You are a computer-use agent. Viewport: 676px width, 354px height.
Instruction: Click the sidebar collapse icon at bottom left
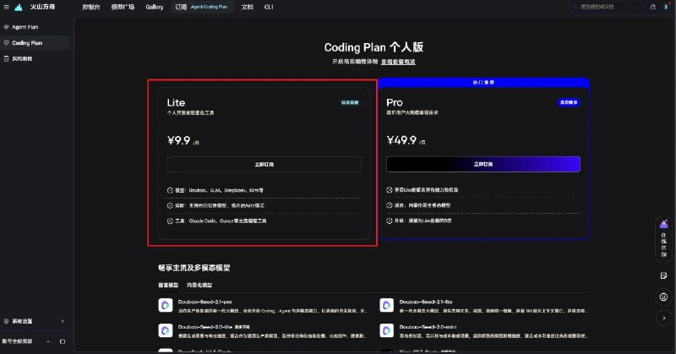click(x=63, y=341)
